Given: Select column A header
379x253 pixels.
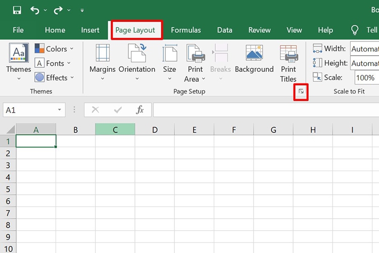Looking at the screenshot, I should pyautogui.click(x=36, y=130).
